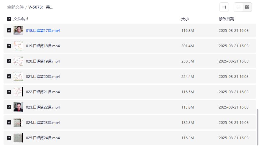Open the 018.口译第17课.mp4 file link

(43, 30)
